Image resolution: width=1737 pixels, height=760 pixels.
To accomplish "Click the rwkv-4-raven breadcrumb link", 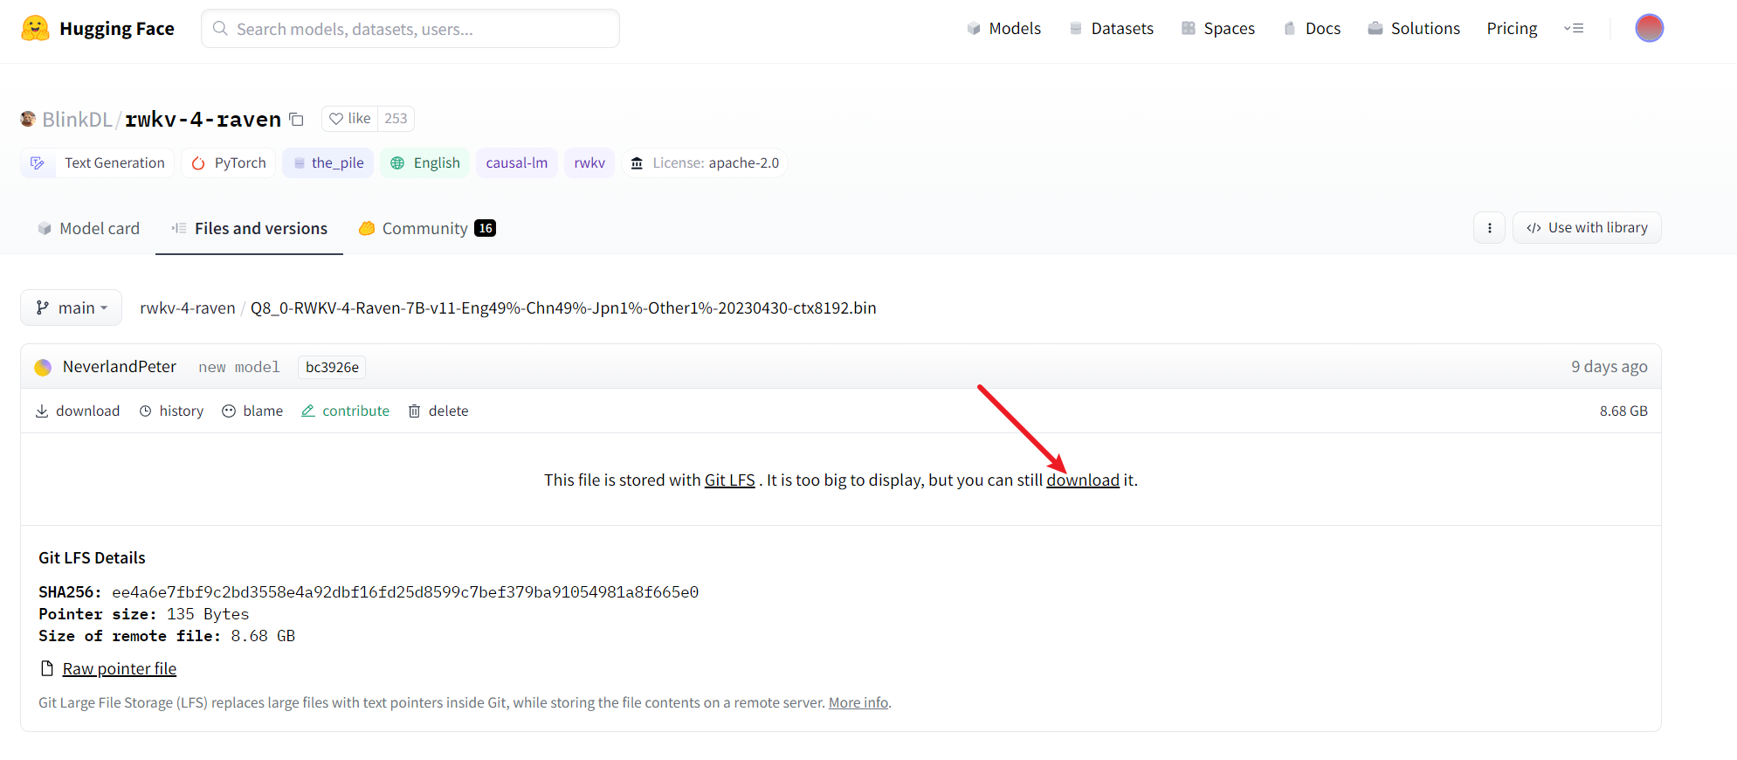I will (188, 307).
